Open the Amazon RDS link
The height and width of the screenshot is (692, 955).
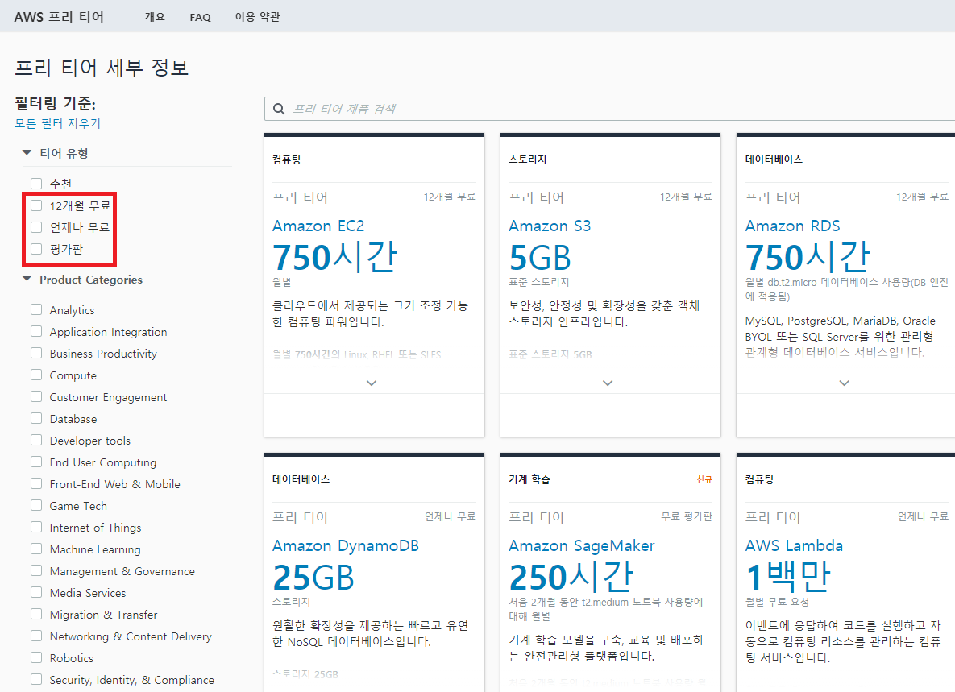point(792,226)
